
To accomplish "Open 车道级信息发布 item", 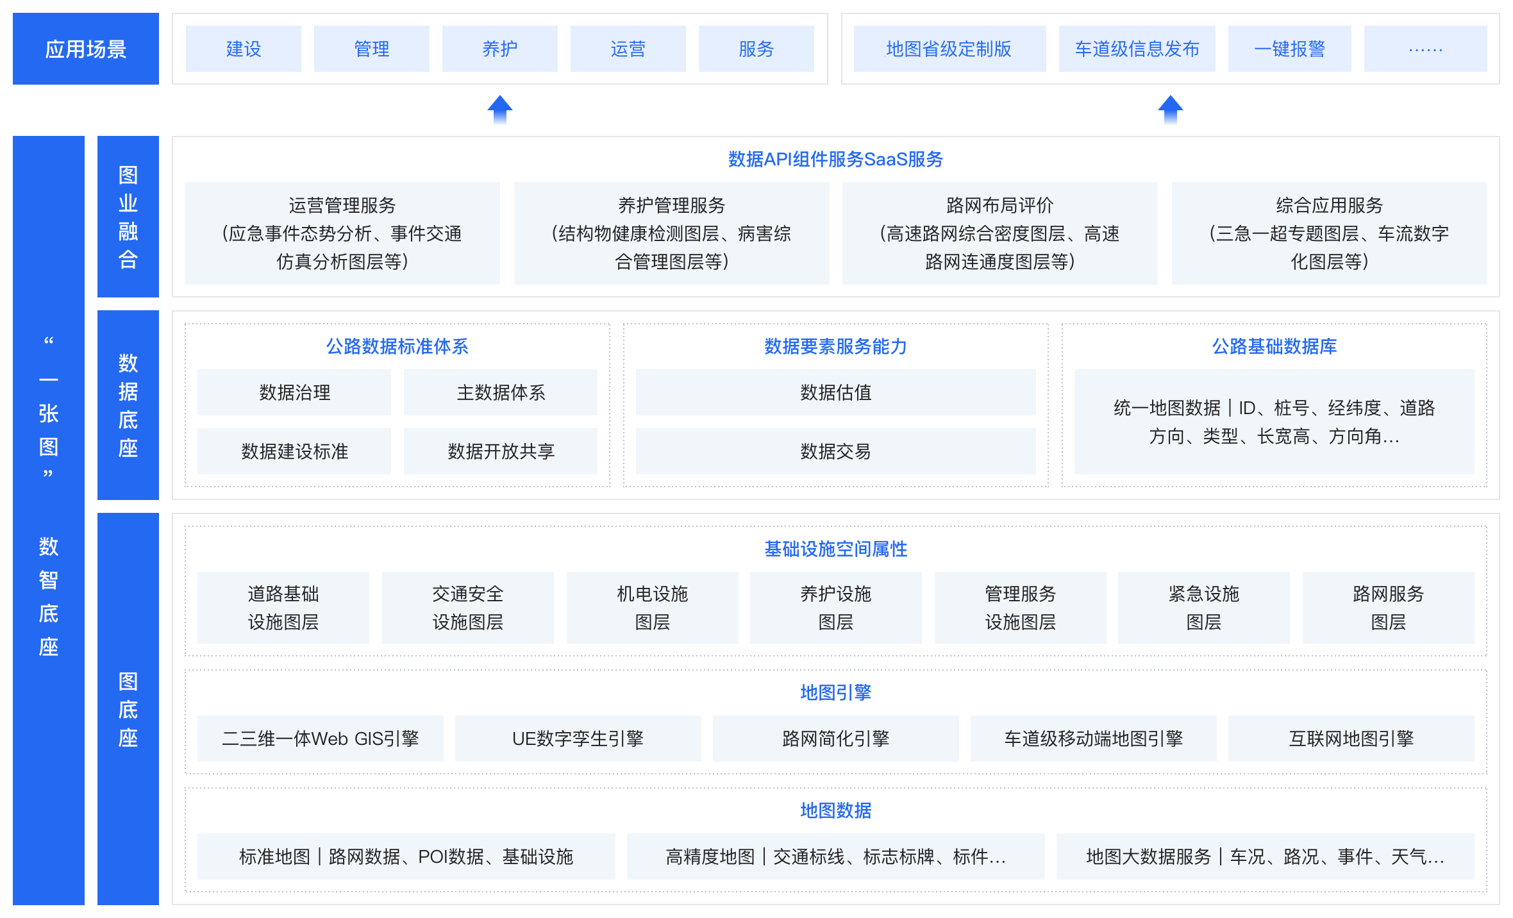I will pyautogui.click(x=1137, y=49).
